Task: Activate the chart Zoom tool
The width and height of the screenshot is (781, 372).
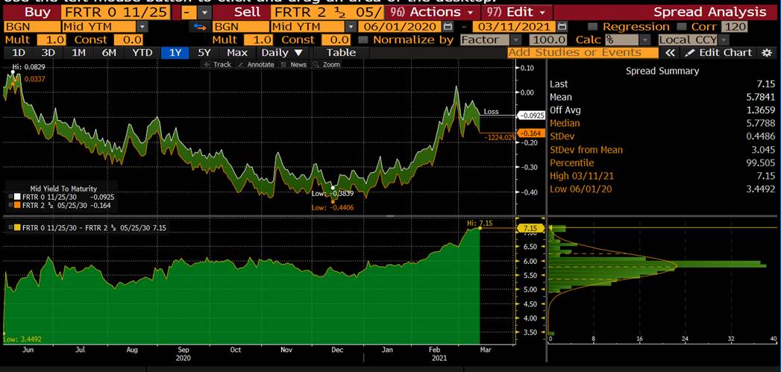Action: 327,65
